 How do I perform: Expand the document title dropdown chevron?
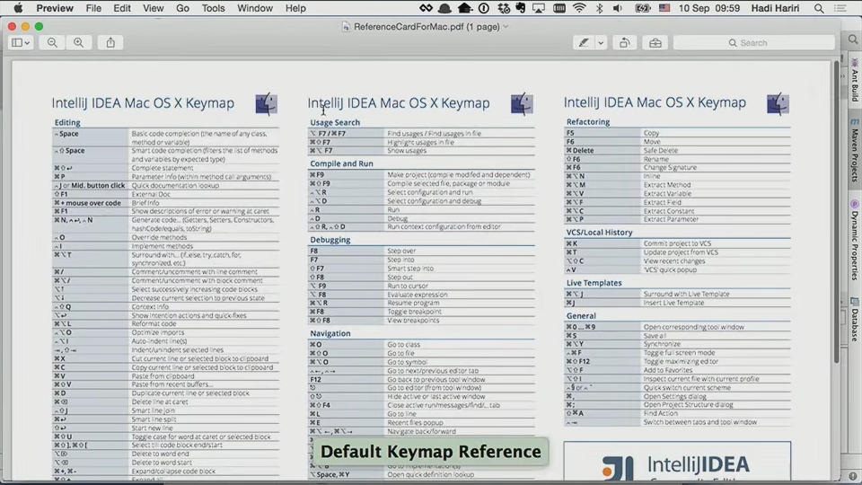[x=506, y=26]
